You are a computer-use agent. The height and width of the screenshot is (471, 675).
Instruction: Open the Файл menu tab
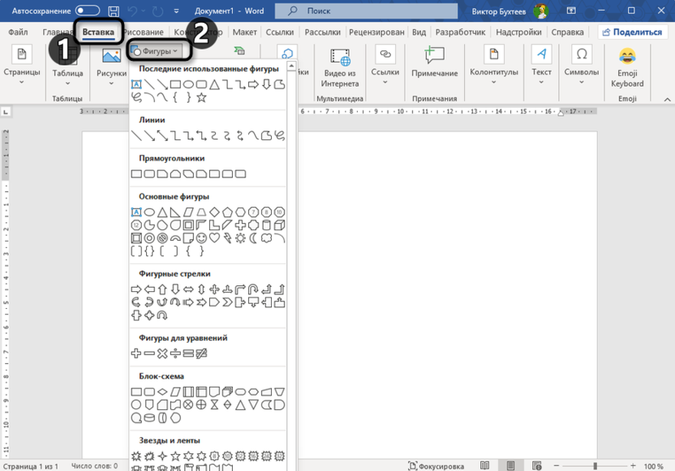tap(18, 32)
